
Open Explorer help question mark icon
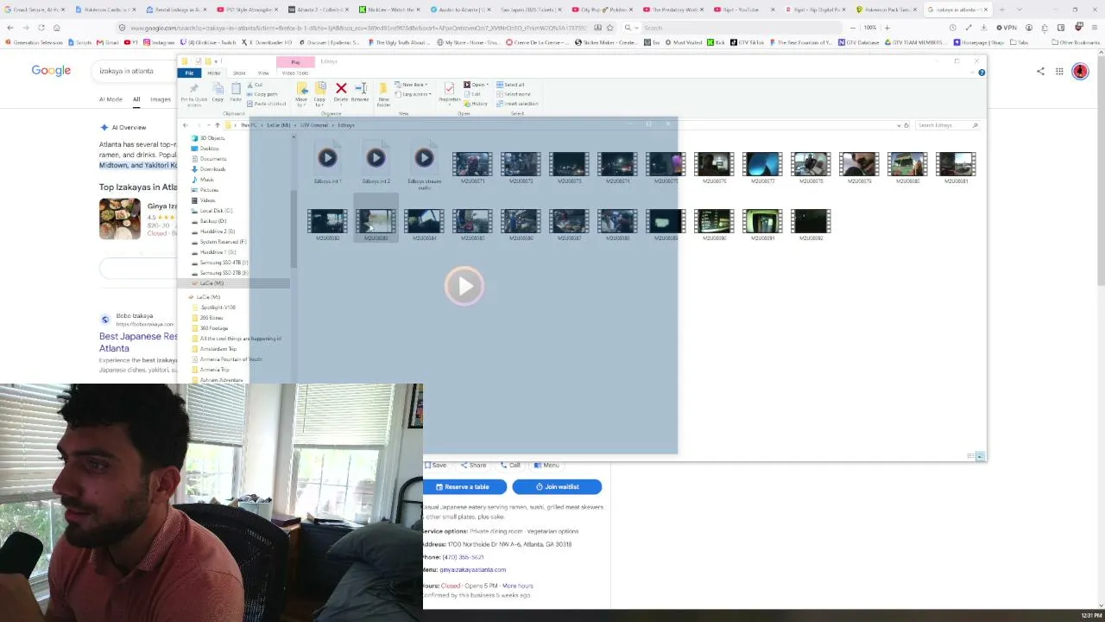[982, 73]
